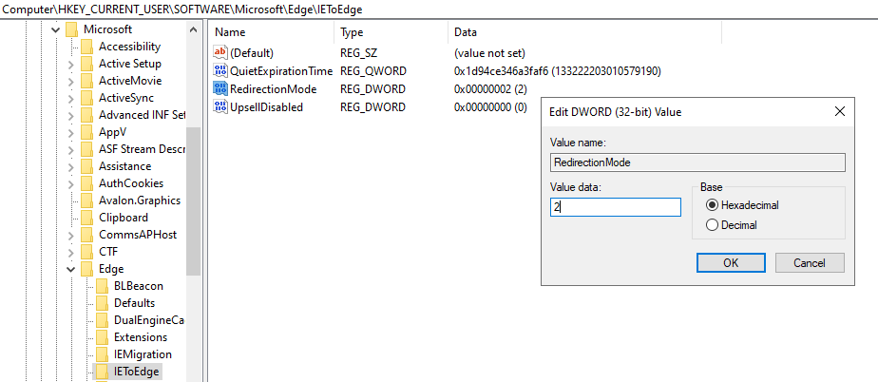Click the REG_QWORD type cell
This screenshot has width=878, height=382.
[373, 71]
